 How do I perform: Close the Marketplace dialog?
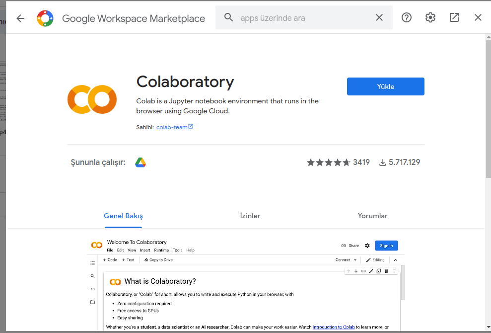[x=478, y=17]
